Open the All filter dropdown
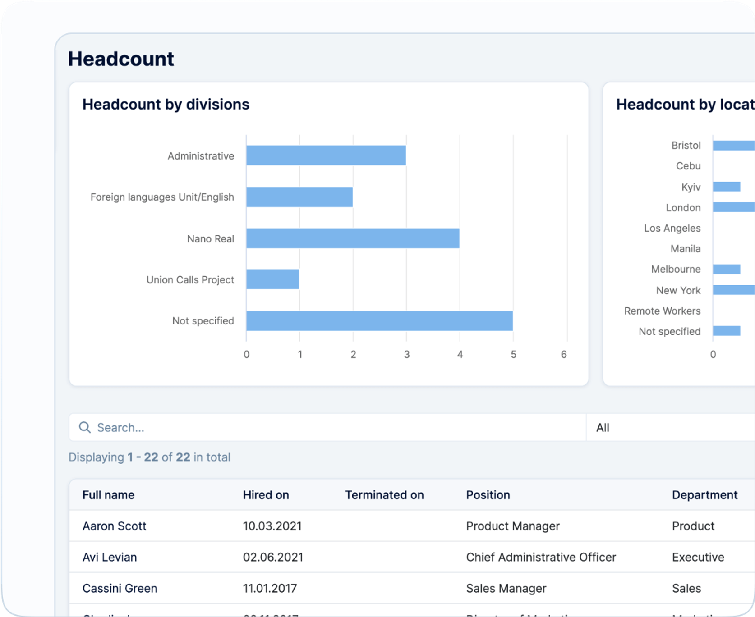 (671, 427)
